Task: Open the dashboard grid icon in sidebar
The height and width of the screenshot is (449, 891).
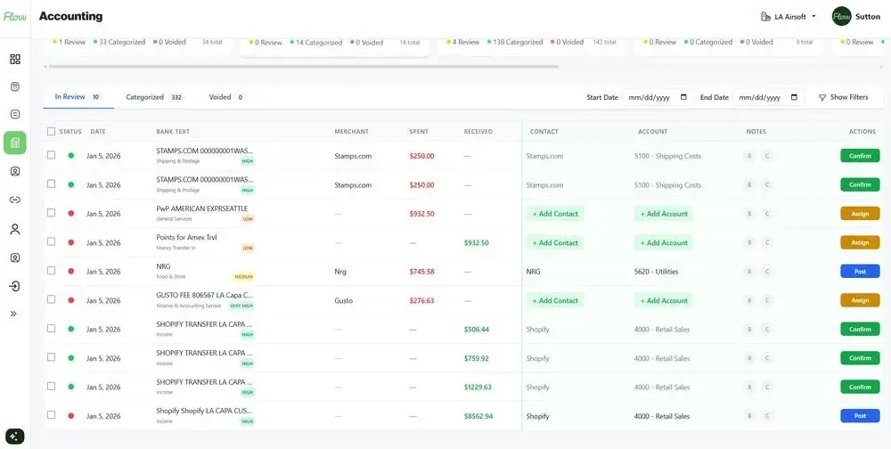Action: (x=15, y=59)
